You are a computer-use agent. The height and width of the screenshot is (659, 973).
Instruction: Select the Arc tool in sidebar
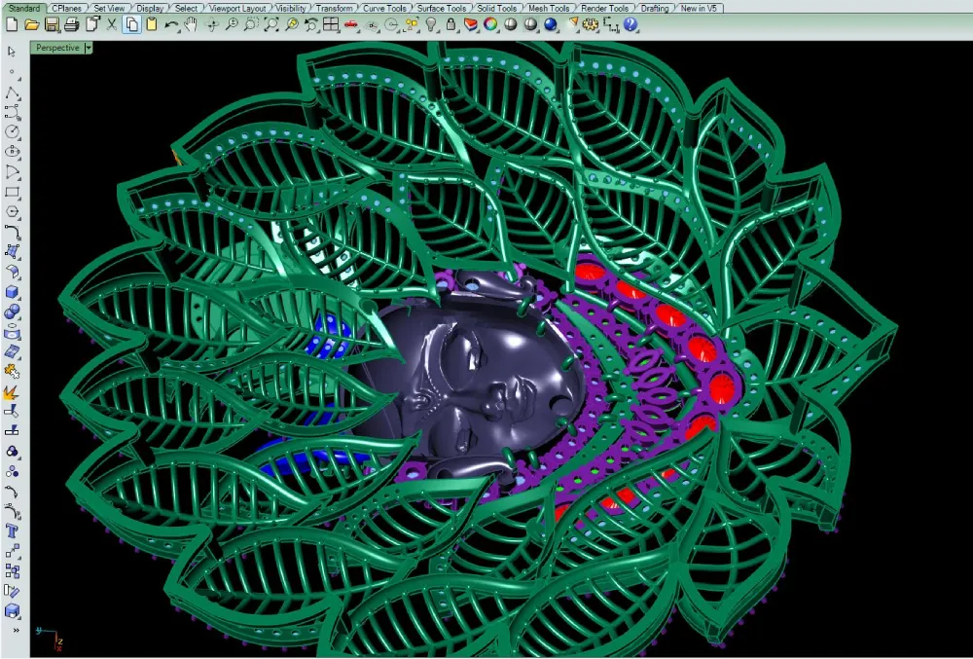12,172
